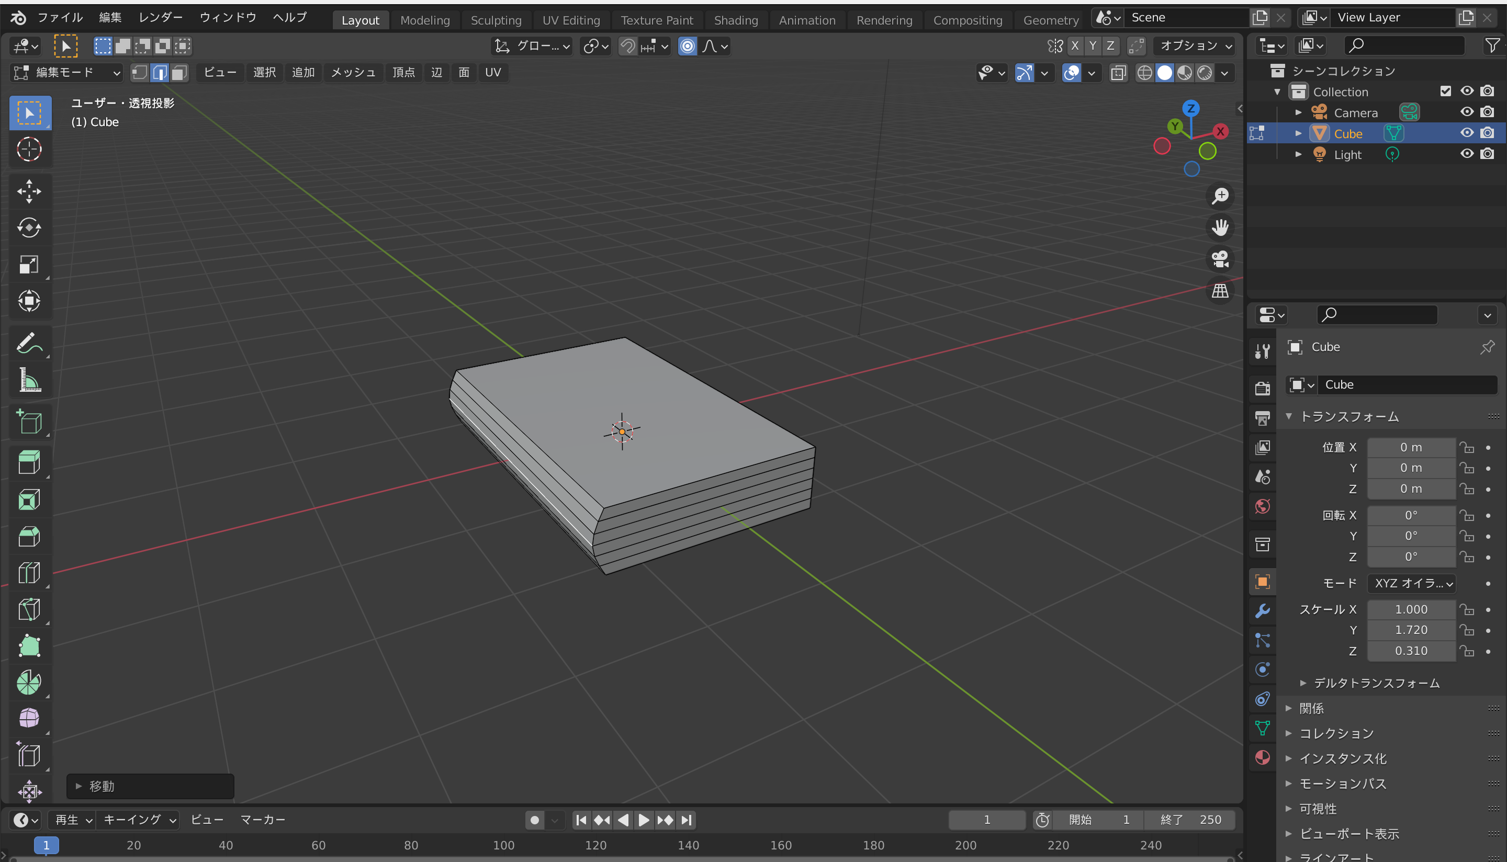Select the Loop Cut tool icon

28,573
